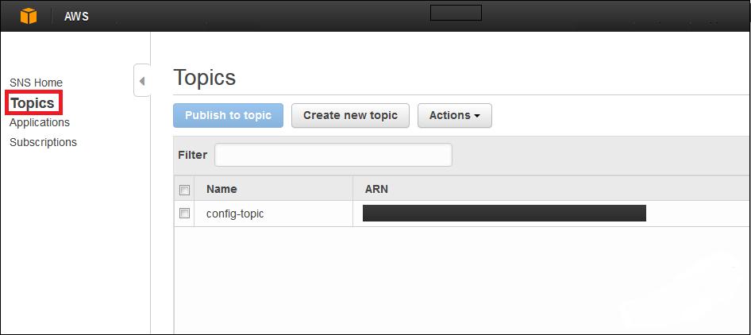751x335 pixels.
Task: Select Topics in the side navigation
Action: 33,102
